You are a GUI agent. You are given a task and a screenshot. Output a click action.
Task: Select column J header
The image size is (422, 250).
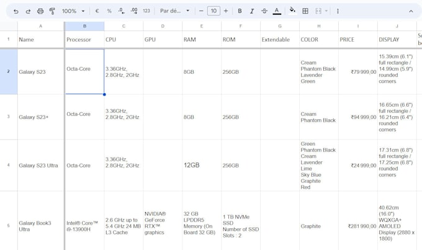397,26
